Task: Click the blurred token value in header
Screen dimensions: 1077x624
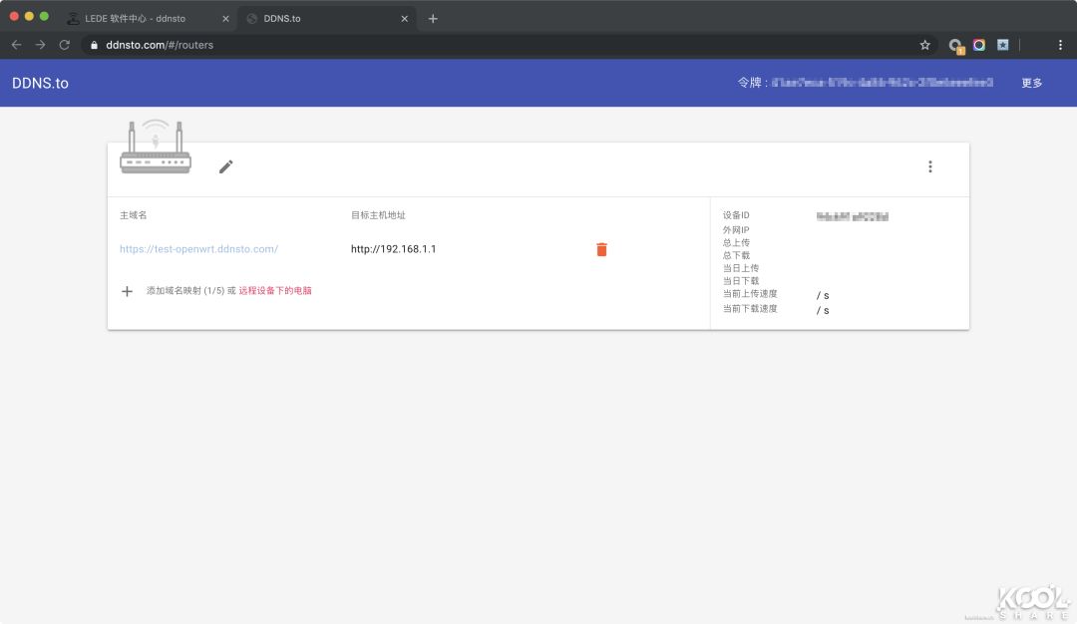Action: click(x=882, y=83)
